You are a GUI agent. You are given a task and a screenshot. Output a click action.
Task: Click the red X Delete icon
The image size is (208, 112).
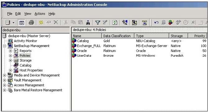coord(56,22)
